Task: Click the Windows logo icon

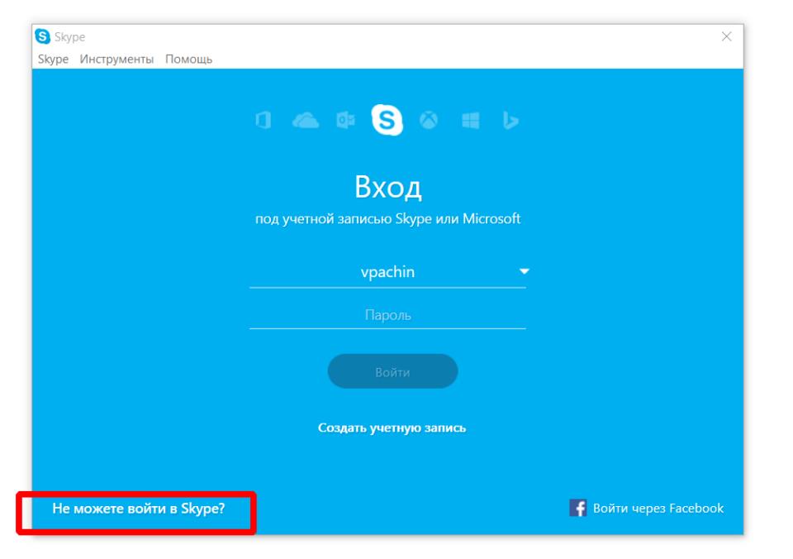Action: [x=470, y=121]
